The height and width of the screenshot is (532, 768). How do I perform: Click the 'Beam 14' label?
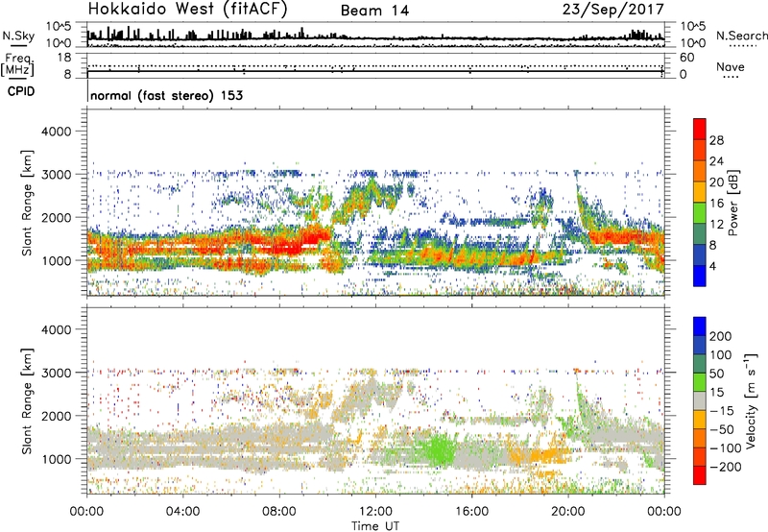[374, 11]
